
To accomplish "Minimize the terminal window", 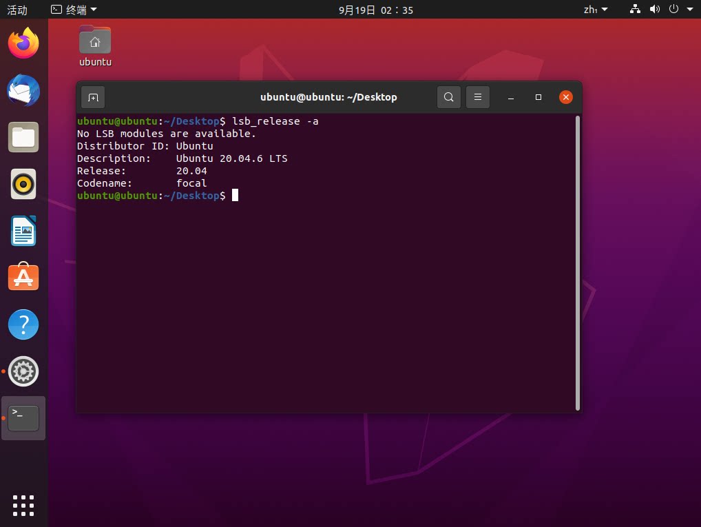I will tap(511, 97).
